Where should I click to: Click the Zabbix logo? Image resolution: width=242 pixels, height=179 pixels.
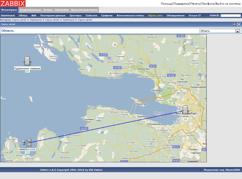13,4
